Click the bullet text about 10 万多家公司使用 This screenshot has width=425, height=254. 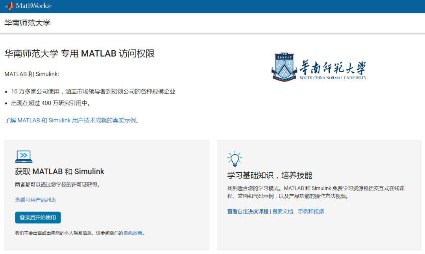[x=93, y=92]
